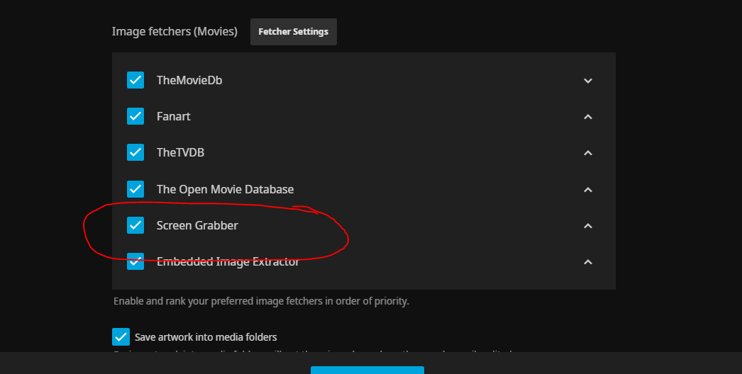Select the Screen Grabber label

[197, 225]
